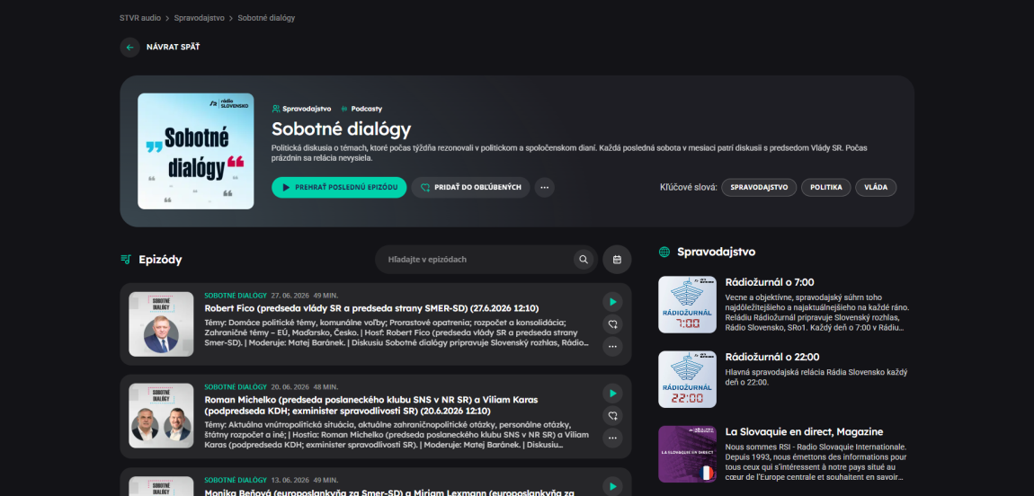The height and width of the screenshot is (496, 1034).
Task: Play the Robert Fico episode
Action: 612,302
